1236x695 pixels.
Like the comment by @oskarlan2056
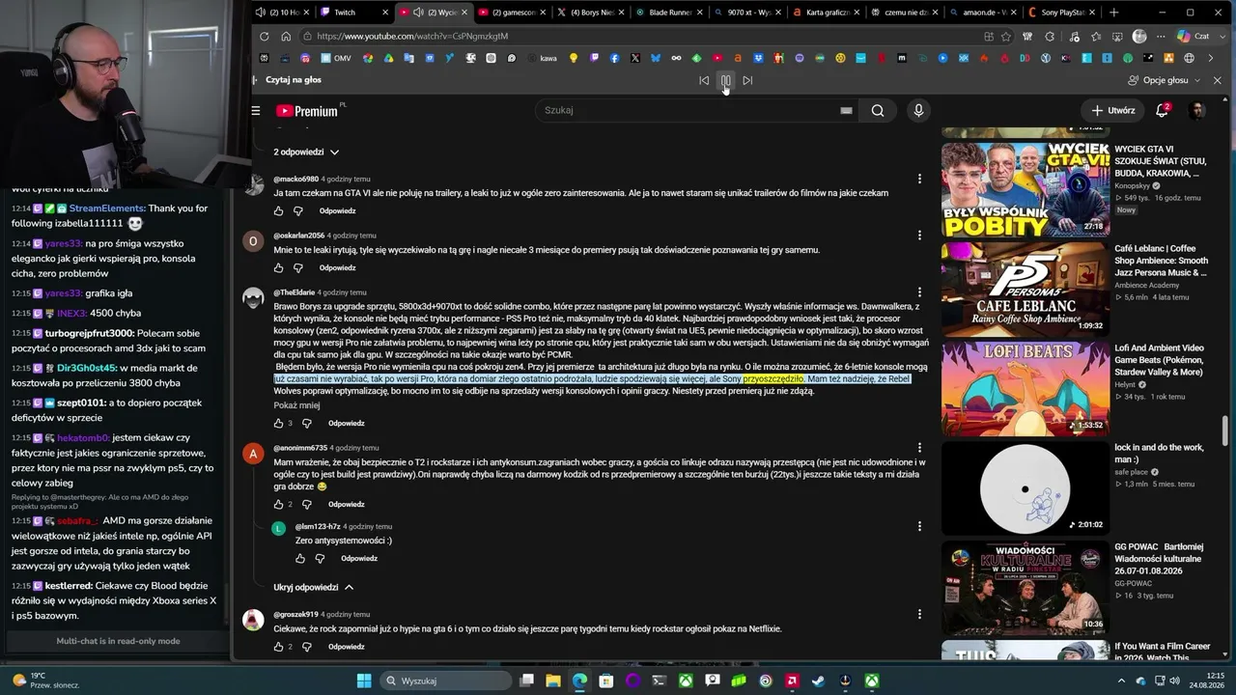coord(278,268)
